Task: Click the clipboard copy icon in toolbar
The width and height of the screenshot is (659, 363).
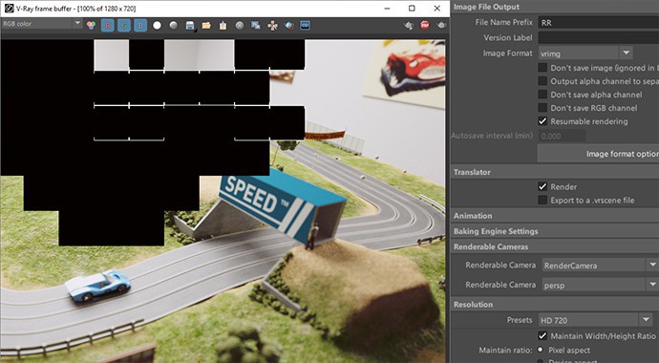Action: click(223, 26)
